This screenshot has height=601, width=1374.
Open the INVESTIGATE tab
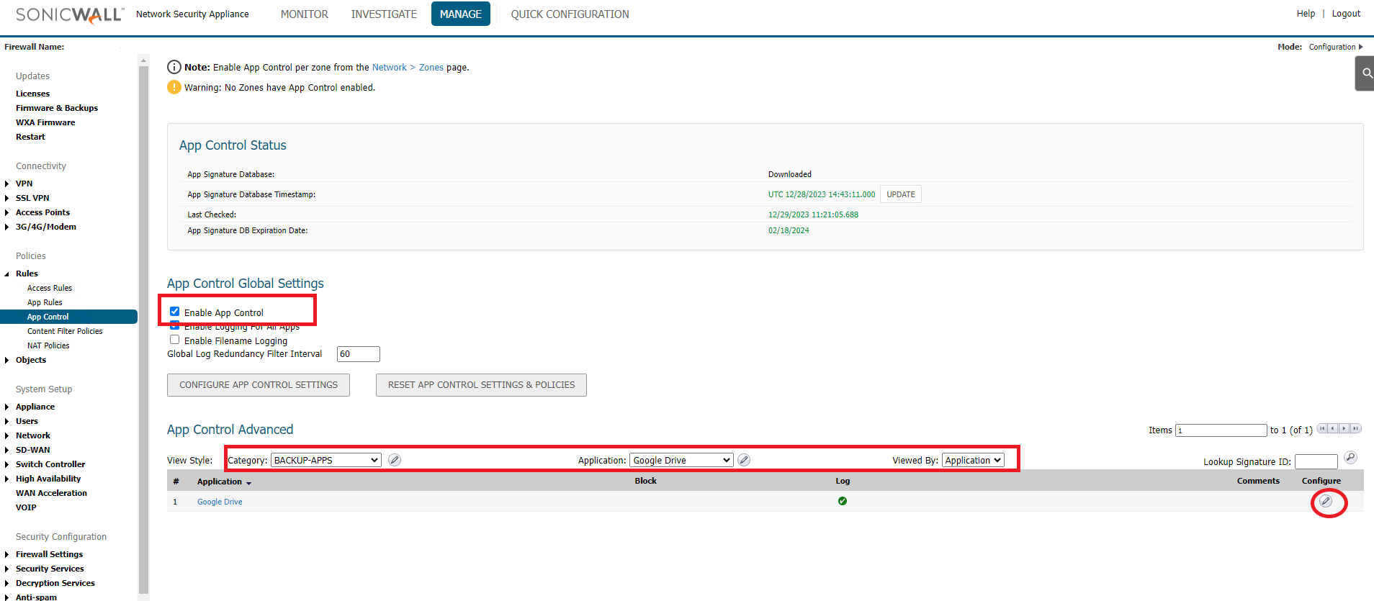coord(384,14)
